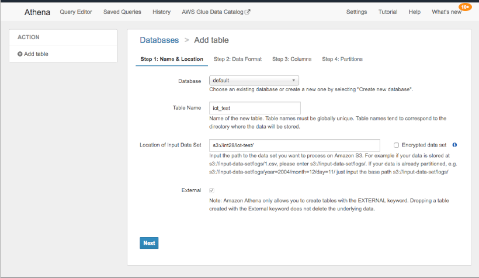479x278 pixels.
Task: Click the info icon next to Encrypted data set
Action: tap(454, 145)
